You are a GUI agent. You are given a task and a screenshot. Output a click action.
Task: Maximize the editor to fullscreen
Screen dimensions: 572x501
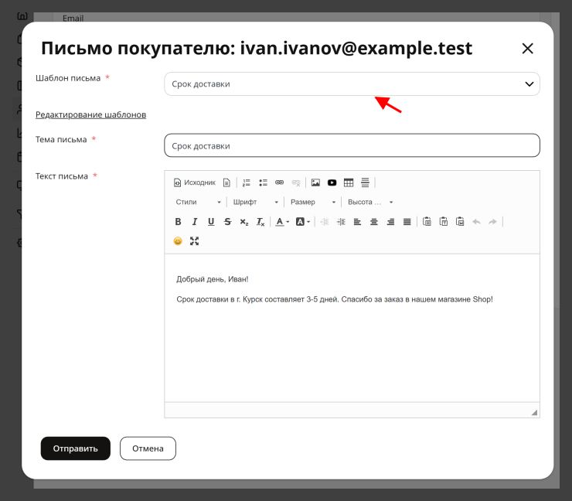click(x=195, y=240)
